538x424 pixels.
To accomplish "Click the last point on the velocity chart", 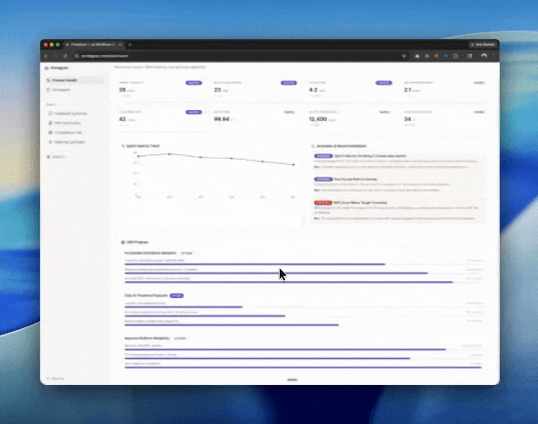I will coord(293,164).
